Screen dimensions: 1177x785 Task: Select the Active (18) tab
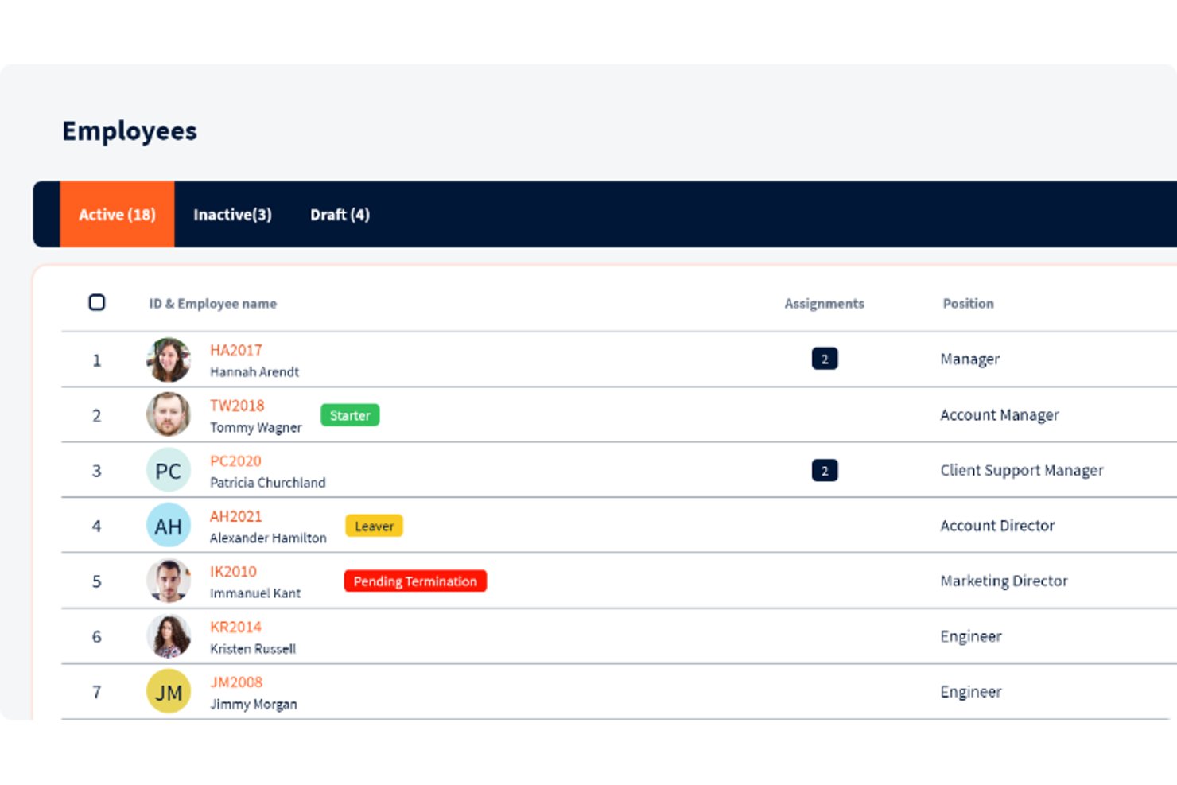[117, 214]
